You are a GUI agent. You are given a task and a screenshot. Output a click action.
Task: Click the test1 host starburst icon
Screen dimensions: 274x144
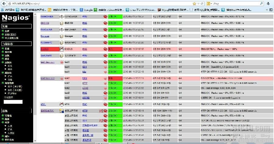[x=61, y=62]
